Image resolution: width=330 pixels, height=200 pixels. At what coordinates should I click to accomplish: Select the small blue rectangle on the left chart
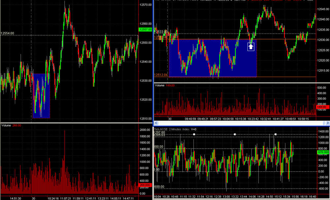[42, 96]
